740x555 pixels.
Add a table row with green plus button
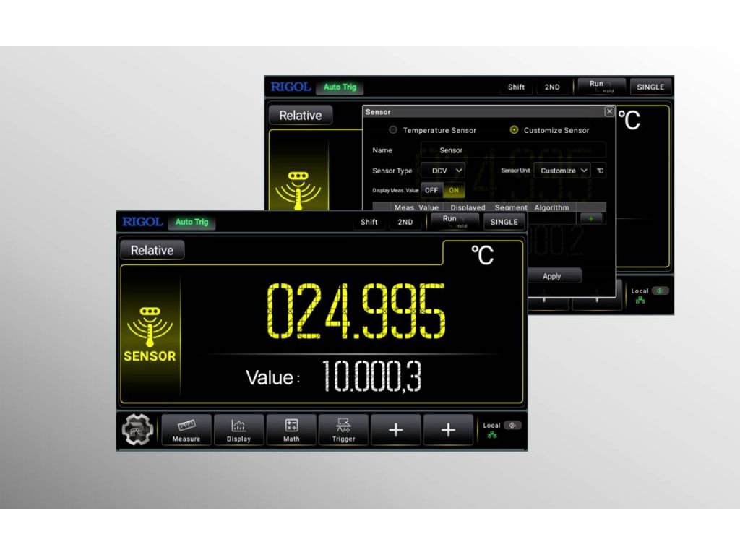590,218
